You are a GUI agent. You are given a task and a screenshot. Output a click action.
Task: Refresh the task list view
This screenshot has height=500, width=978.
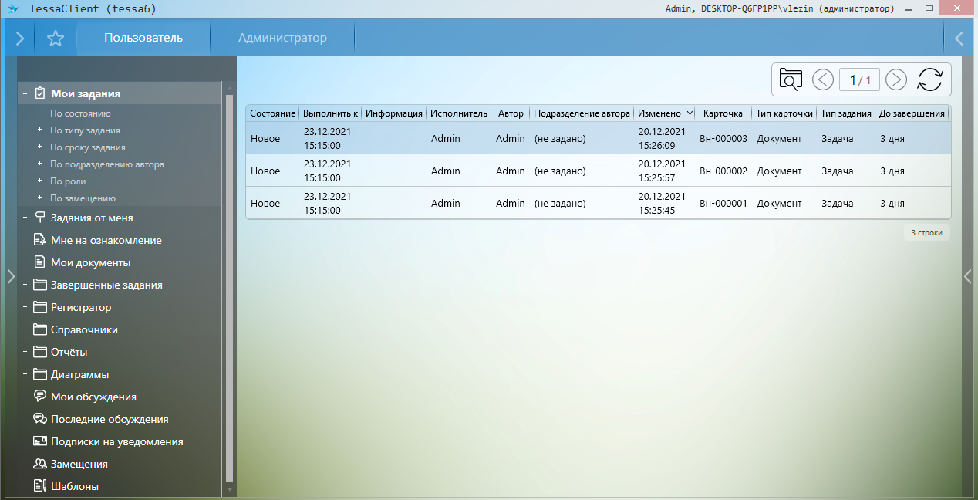[930, 79]
